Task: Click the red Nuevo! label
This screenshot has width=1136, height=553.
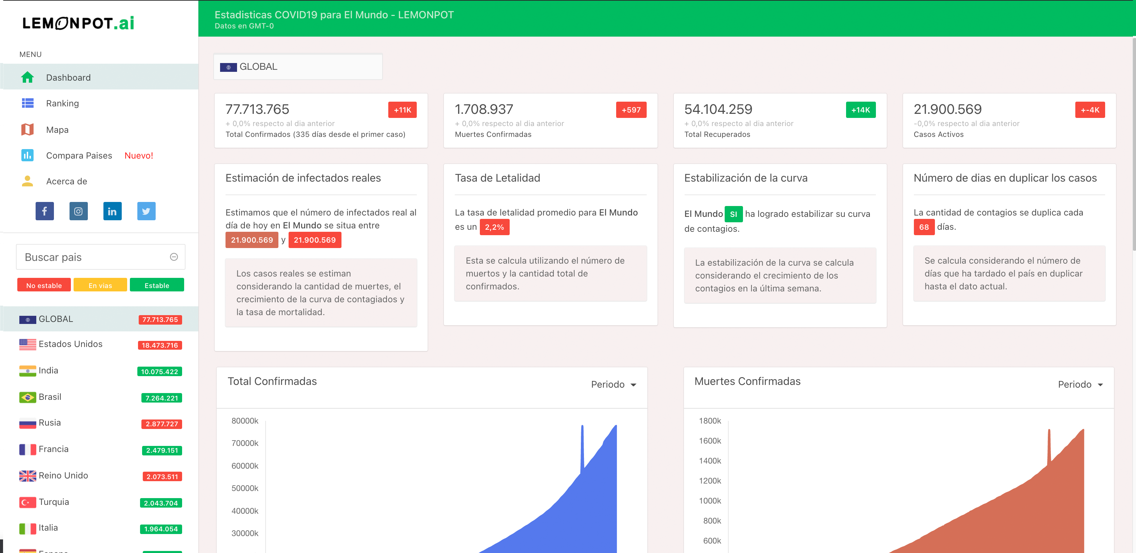Action: [x=138, y=156]
